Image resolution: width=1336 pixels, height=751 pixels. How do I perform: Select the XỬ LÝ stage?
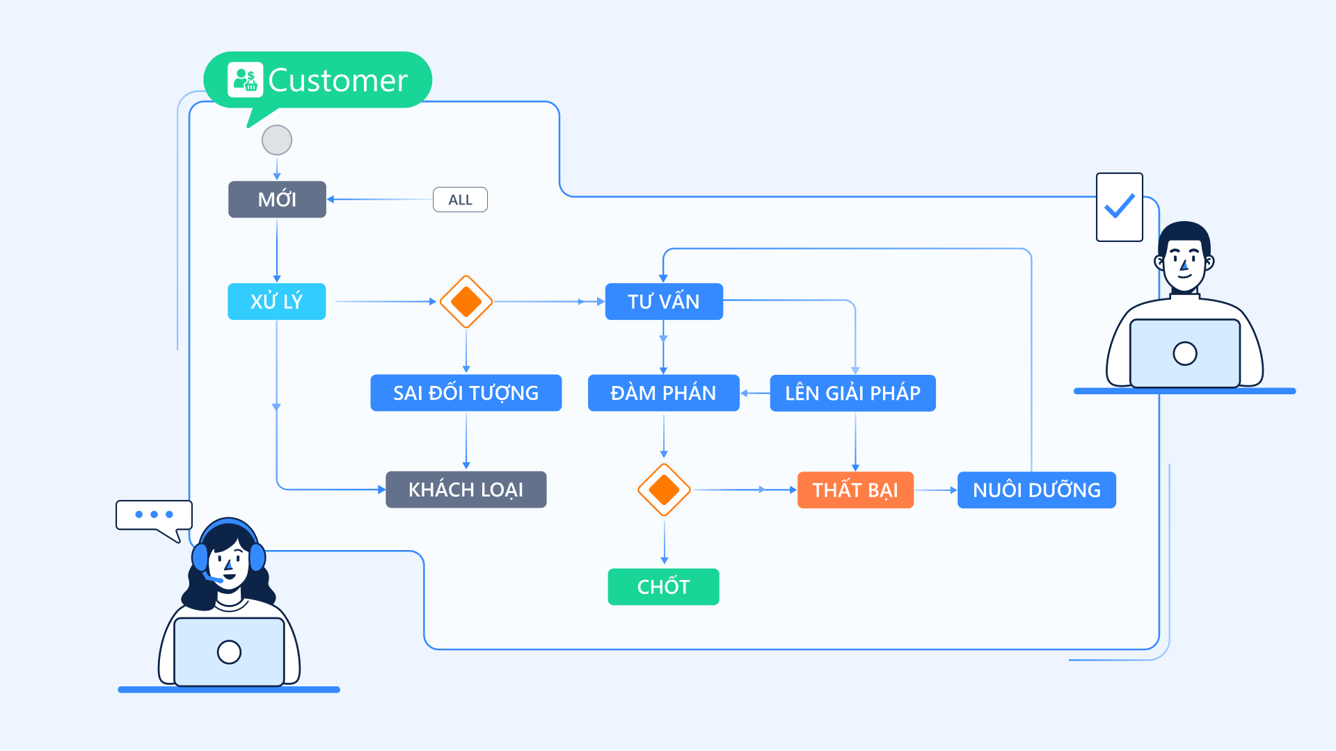point(276,301)
